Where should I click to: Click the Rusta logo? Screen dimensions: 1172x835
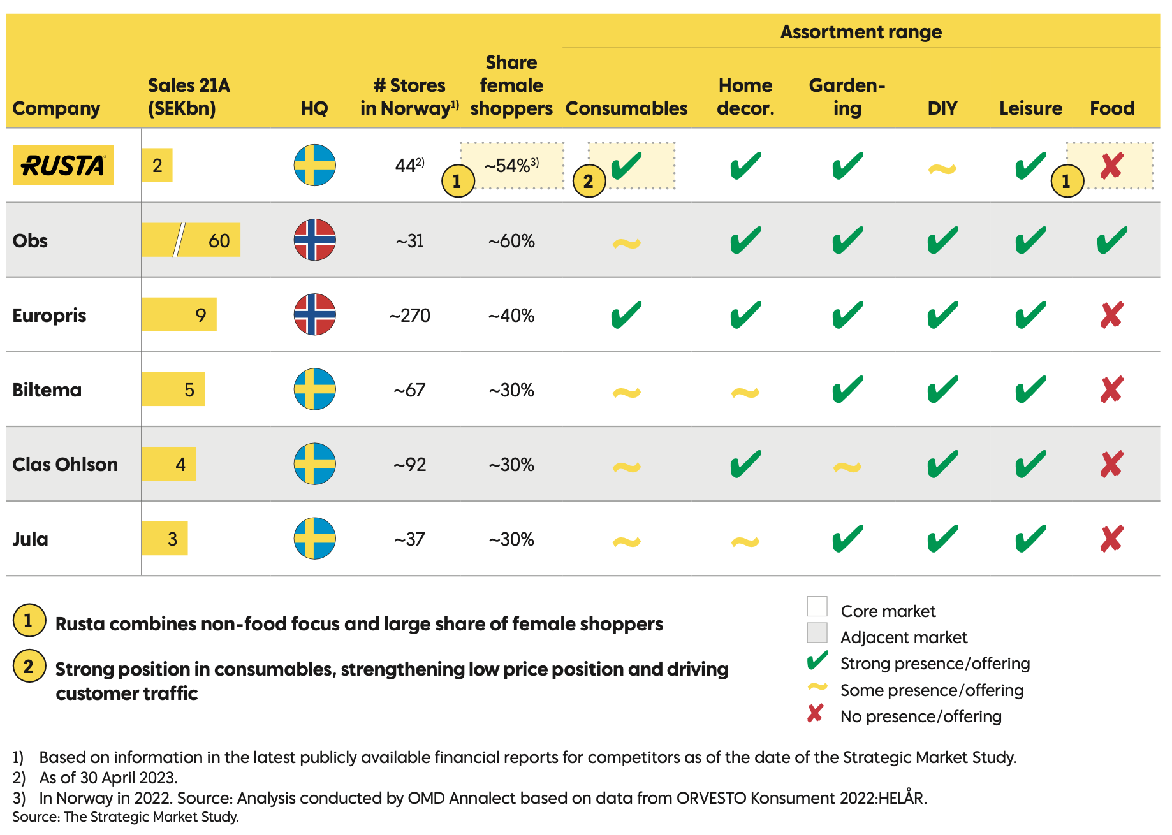(x=63, y=165)
